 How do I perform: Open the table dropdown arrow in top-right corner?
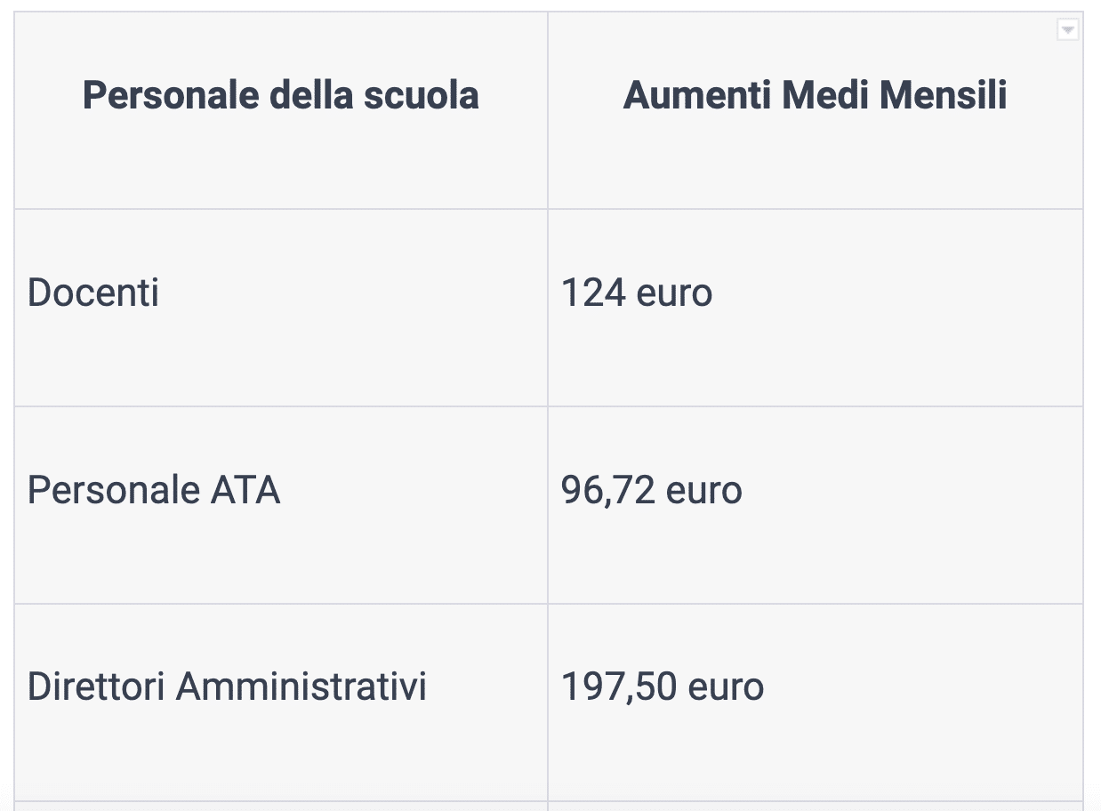pyautogui.click(x=1067, y=30)
